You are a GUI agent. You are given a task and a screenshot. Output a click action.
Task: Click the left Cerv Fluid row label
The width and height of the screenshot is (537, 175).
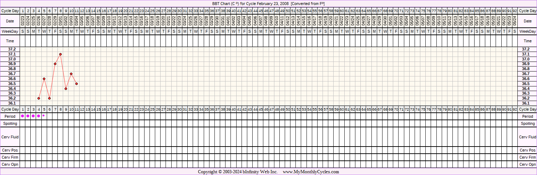[10, 137]
